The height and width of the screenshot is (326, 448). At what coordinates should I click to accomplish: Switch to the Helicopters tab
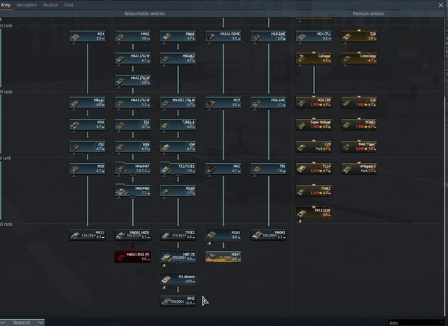click(27, 5)
